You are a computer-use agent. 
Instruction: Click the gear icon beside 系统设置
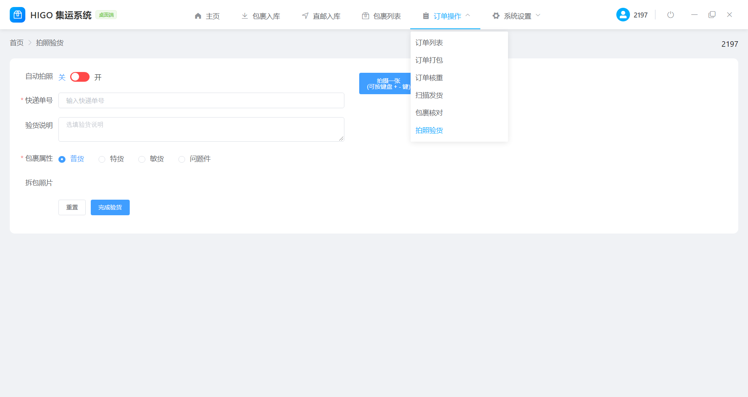pyautogui.click(x=496, y=16)
